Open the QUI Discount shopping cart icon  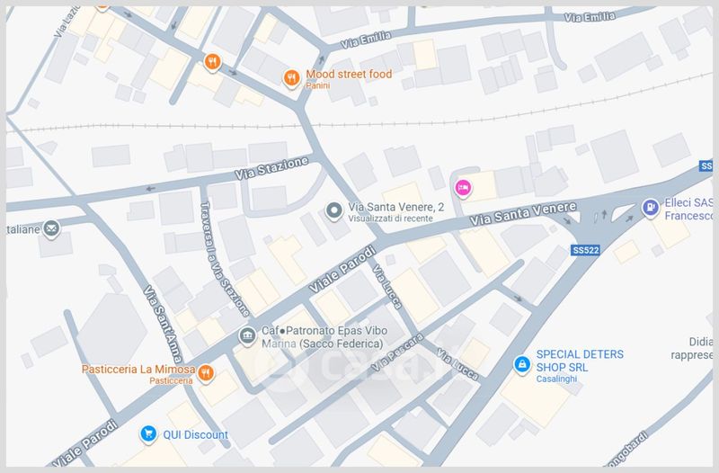[x=148, y=434]
